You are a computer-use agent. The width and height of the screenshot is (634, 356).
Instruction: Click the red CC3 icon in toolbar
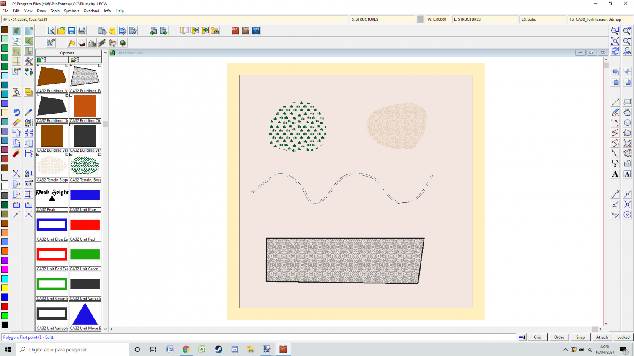[235, 31]
